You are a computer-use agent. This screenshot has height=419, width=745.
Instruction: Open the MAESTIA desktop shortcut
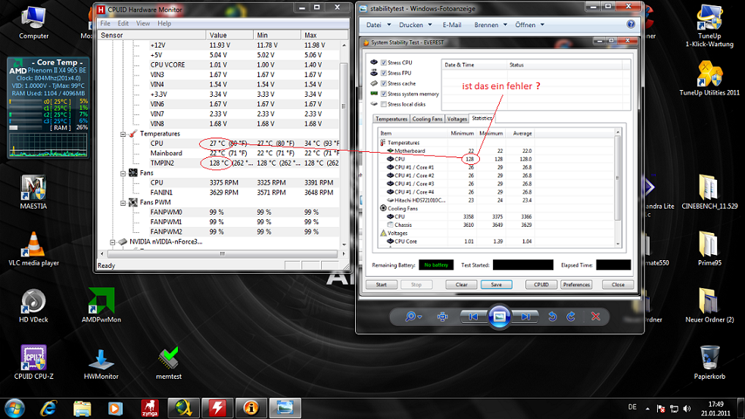tap(33, 191)
